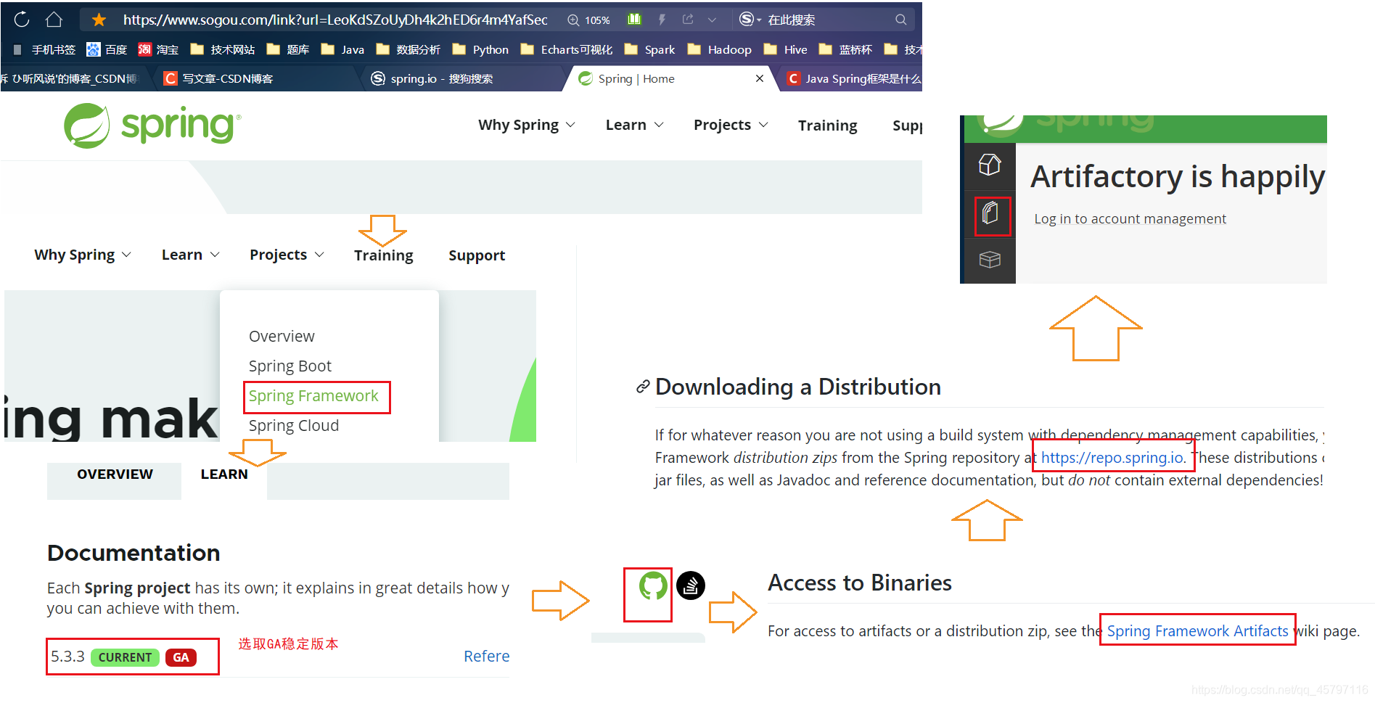This screenshot has height=703, width=1375.
Task: Switch to the Java Spring框架是什么 tab
Action: point(853,78)
